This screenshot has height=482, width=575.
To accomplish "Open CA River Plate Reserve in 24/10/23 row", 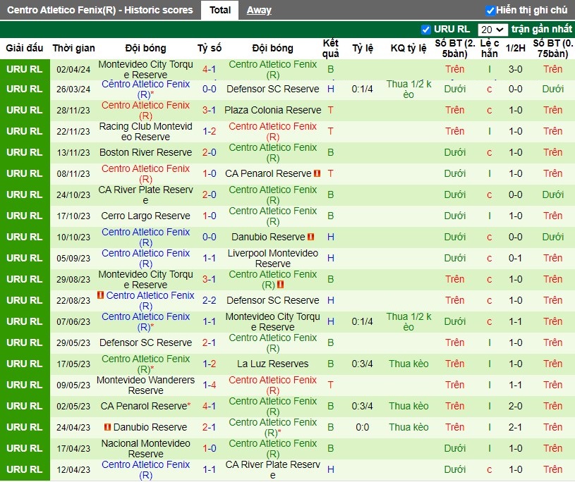I will tap(145, 195).
